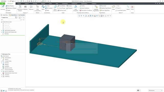Click Mass Property in the Information group

pyautogui.click(x=10, y=6)
